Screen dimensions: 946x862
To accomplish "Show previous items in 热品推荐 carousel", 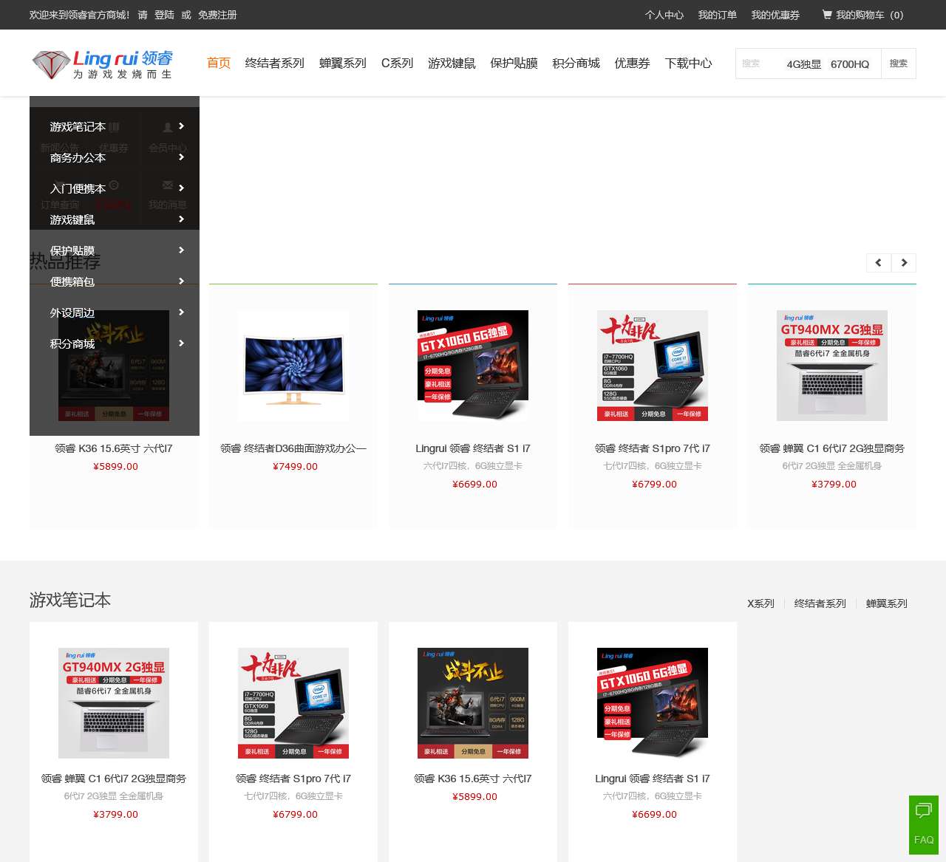I will click(x=879, y=263).
